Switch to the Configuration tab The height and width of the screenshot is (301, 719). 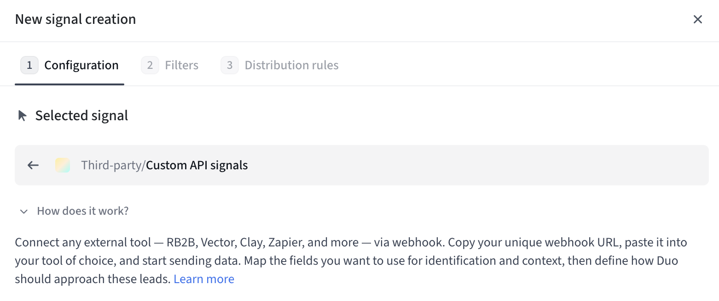(81, 66)
